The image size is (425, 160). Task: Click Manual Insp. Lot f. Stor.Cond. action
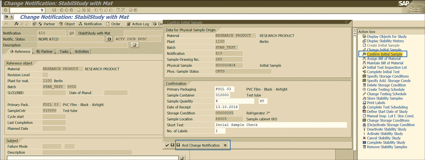coord(391,116)
